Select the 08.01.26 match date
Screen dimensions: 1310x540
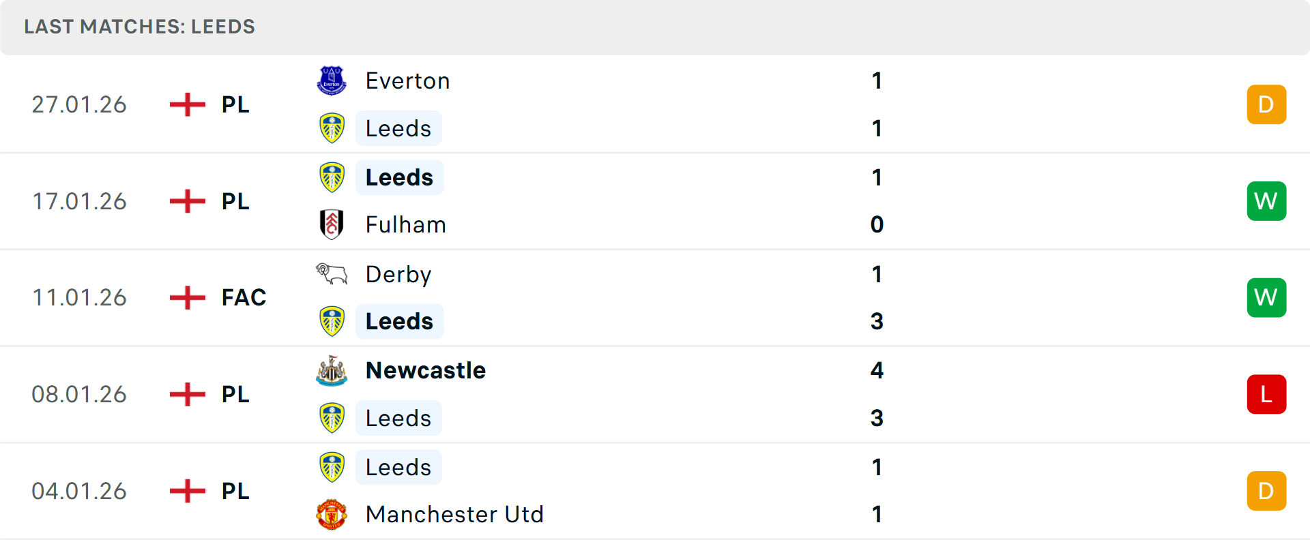click(79, 394)
